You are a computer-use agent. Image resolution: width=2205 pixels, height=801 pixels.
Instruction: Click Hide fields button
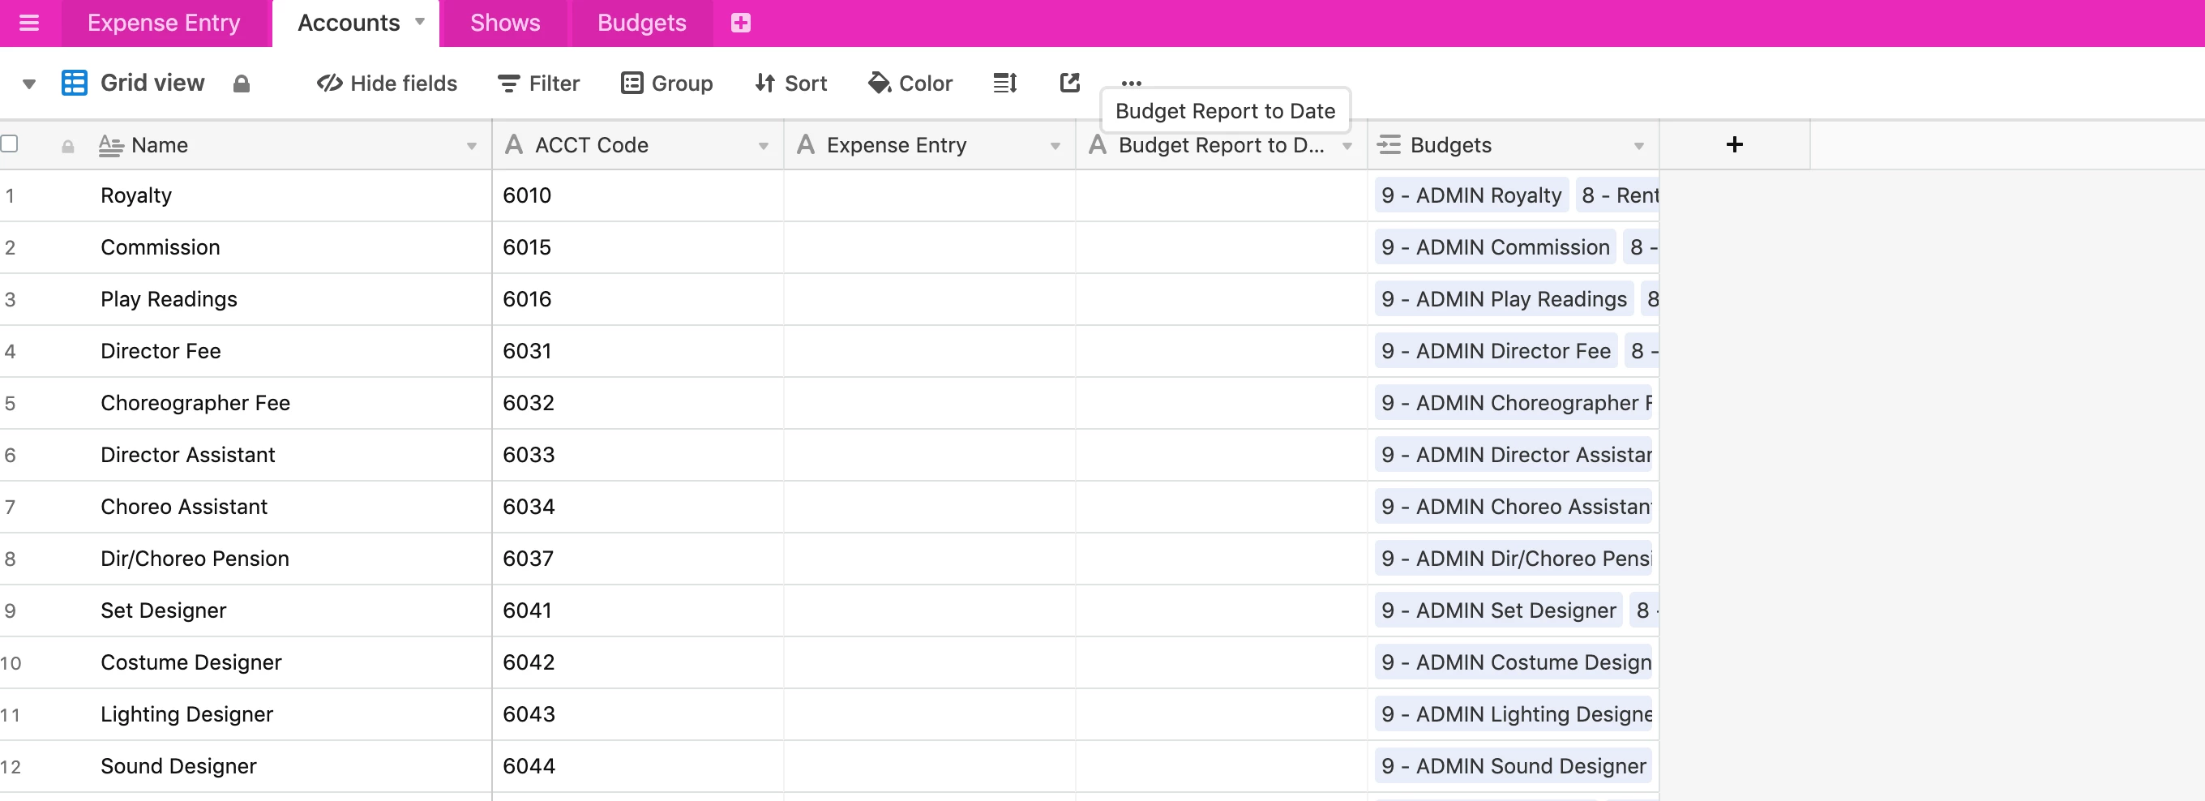point(387,83)
